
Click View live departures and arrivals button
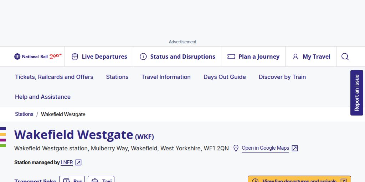(299, 180)
